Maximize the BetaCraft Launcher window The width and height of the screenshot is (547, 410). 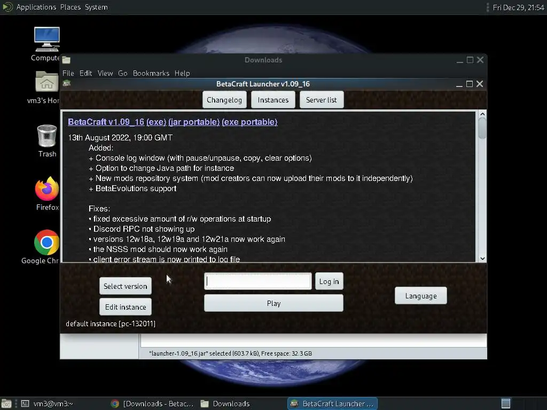[x=470, y=84]
